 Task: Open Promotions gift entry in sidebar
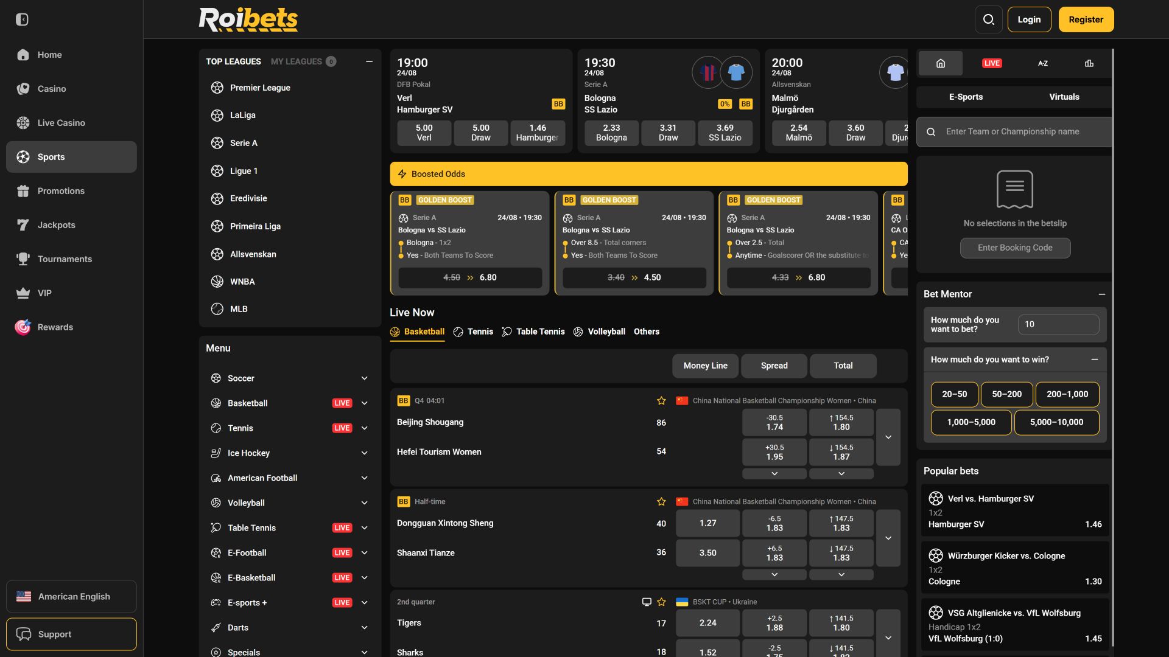tap(71, 191)
